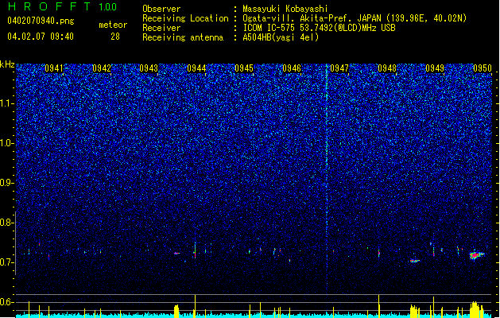The image size is (500, 318).
Task: Click observer name Masayuki Kobayashi
Action: (285, 9)
